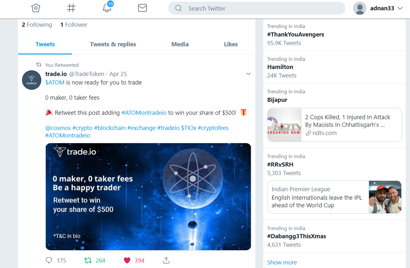View the 2 Following list

point(37,25)
